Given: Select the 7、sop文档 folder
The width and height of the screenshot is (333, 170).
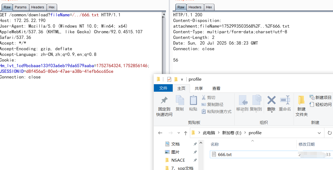Looking at the screenshot, I should pos(182,168).
